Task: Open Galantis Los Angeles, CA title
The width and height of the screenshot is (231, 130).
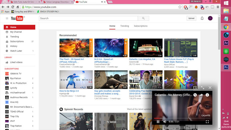Action: coord(142,59)
